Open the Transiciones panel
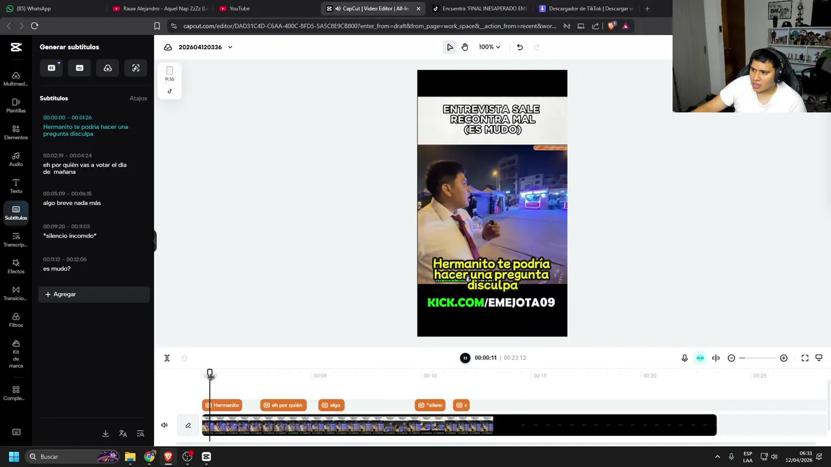 tap(16, 294)
